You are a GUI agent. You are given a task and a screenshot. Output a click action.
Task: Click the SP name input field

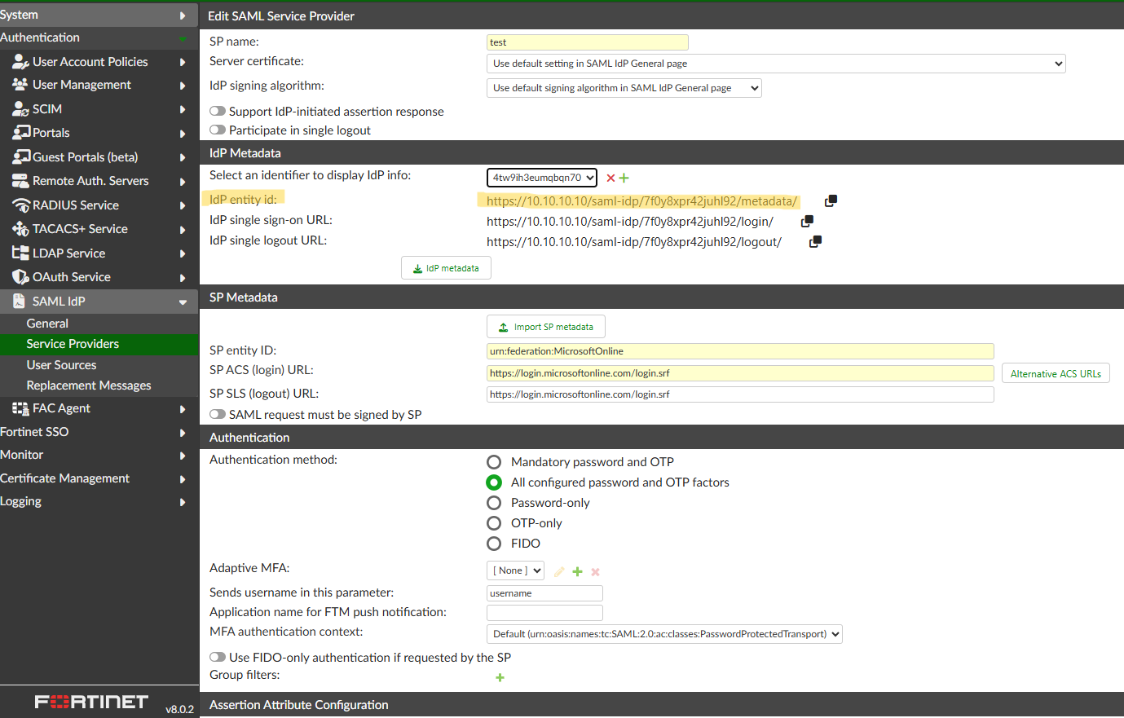[x=588, y=42]
